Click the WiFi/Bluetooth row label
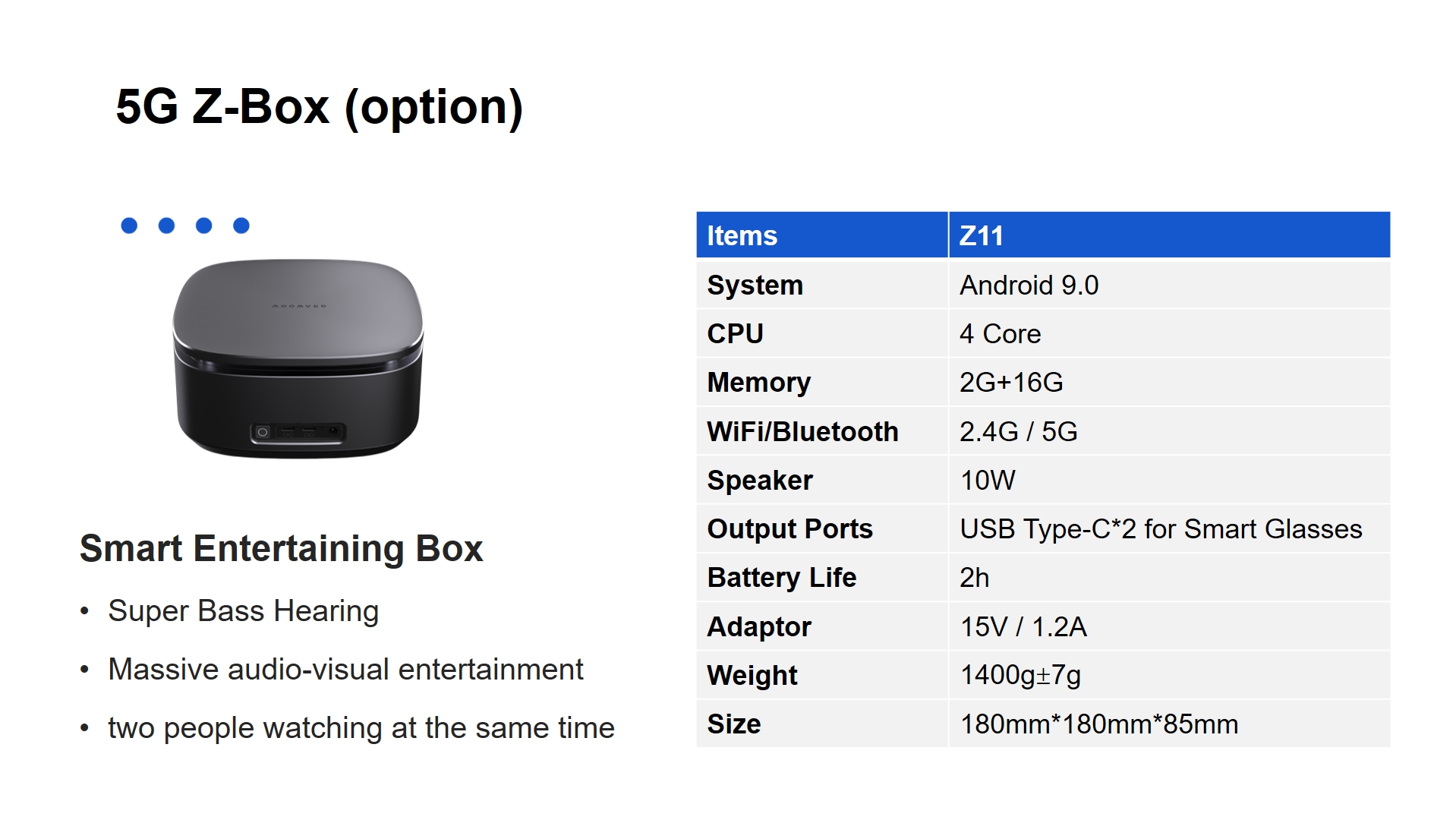The width and height of the screenshot is (1456, 820). click(802, 432)
